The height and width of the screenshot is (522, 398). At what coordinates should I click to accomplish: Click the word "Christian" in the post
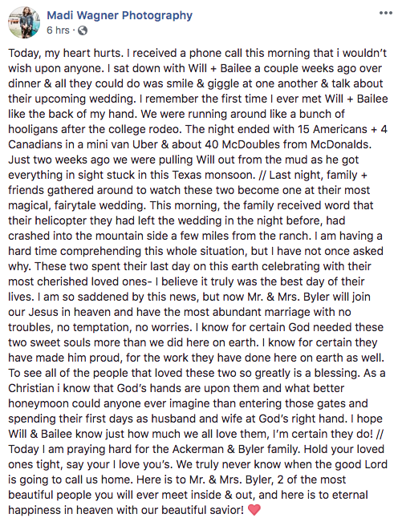coord(31,389)
